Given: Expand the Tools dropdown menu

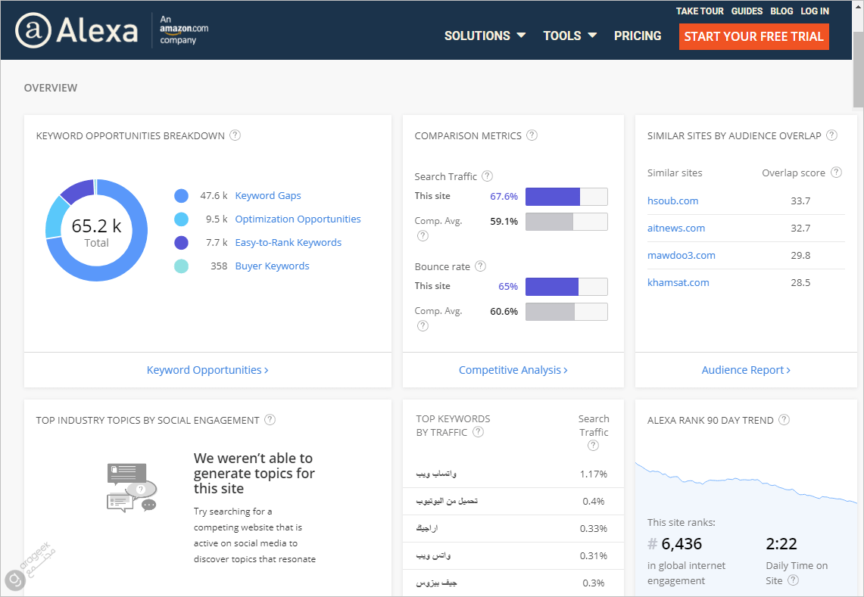Looking at the screenshot, I should point(569,36).
